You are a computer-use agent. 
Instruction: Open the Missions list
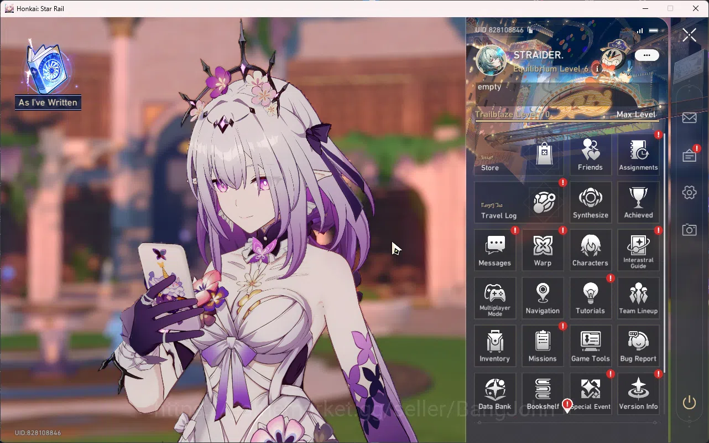coord(543,346)
